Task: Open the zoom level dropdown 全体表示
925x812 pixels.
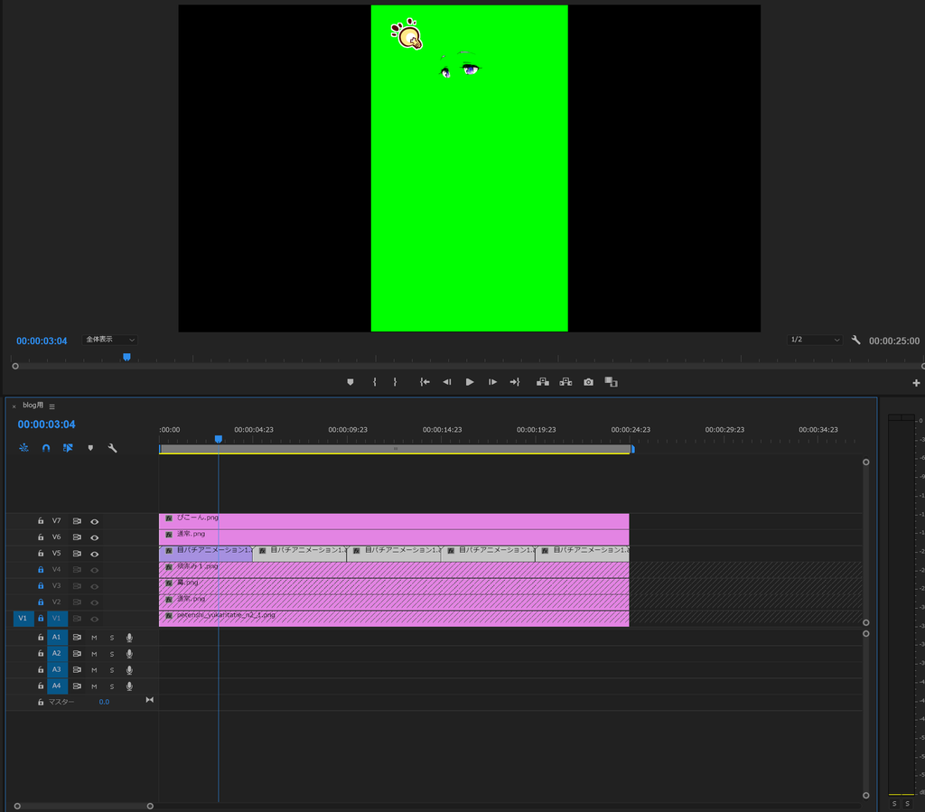Action: pyautogui.click(x=109, y=340)
